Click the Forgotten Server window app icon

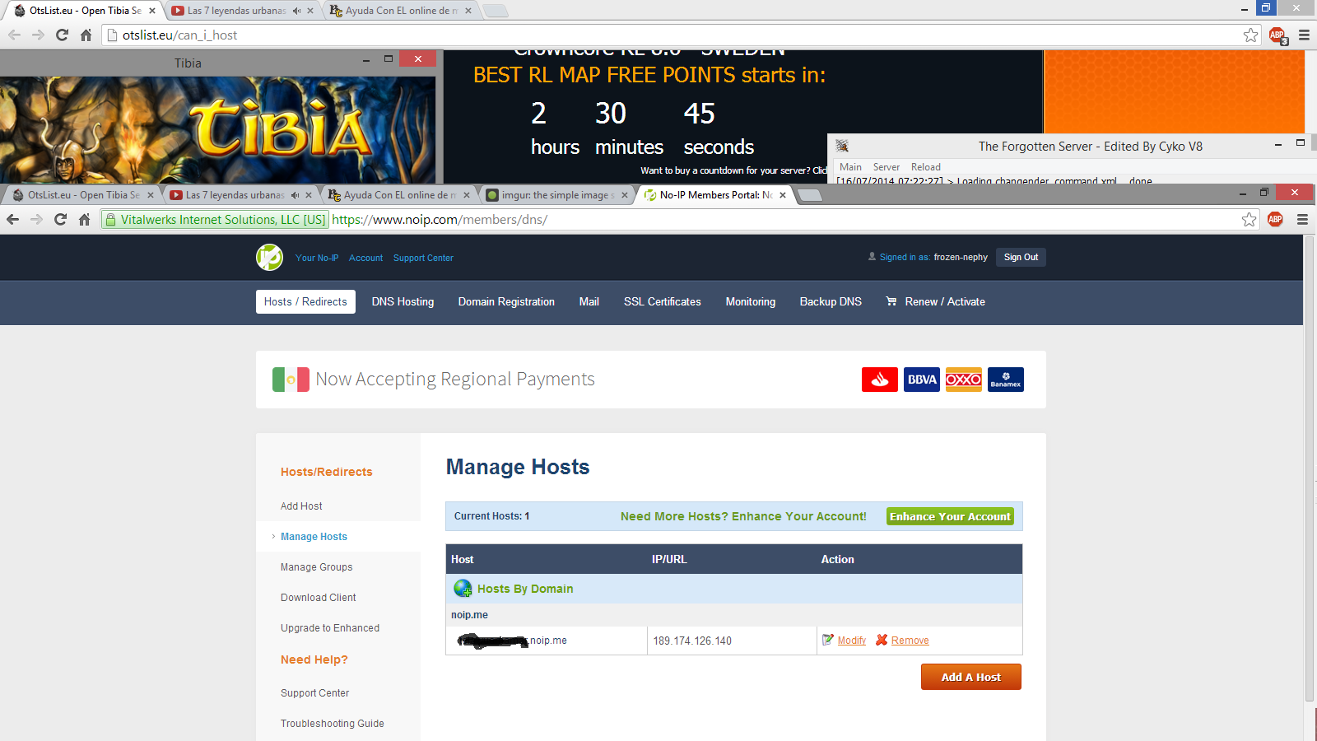coord(842,146)
